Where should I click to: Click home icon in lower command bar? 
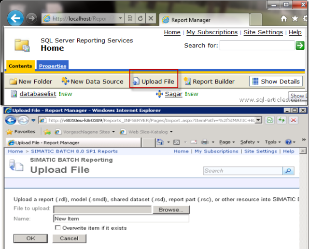pos(160,142)
